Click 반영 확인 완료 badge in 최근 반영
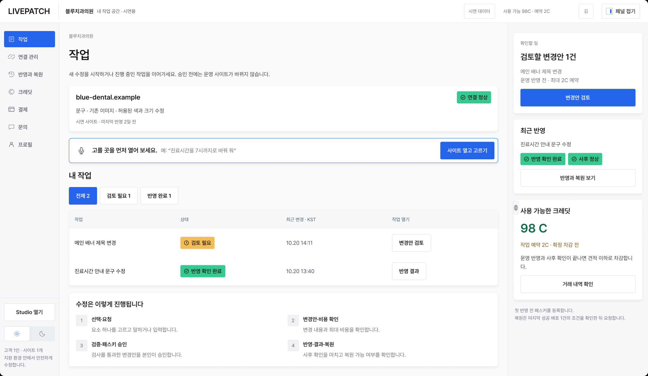Image resolution: width=648 pixels, height=376 pixels. [543, 159]
